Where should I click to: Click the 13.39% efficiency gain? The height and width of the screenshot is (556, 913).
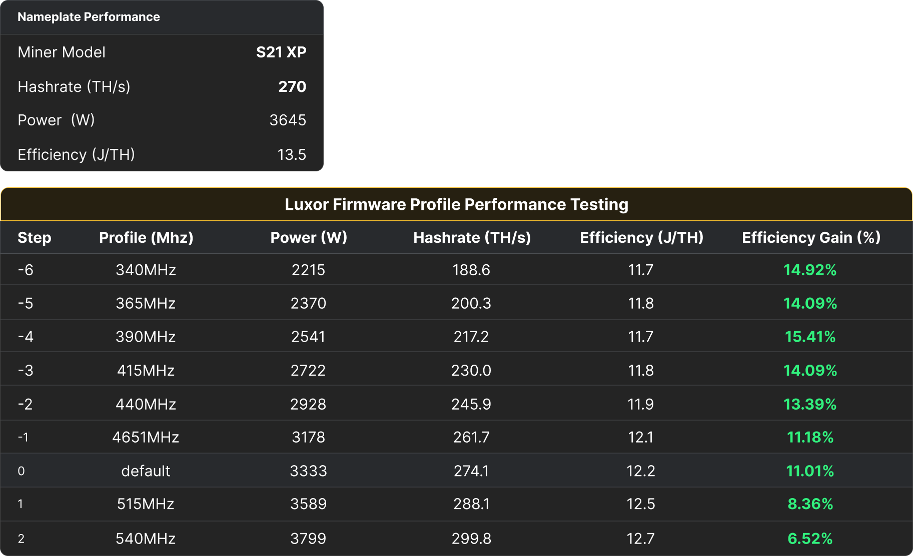810,404
